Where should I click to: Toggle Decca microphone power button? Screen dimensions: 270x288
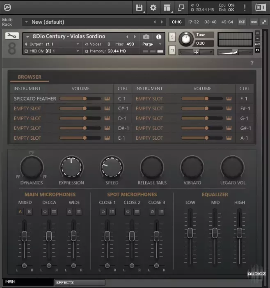click(x=45, y=211)
